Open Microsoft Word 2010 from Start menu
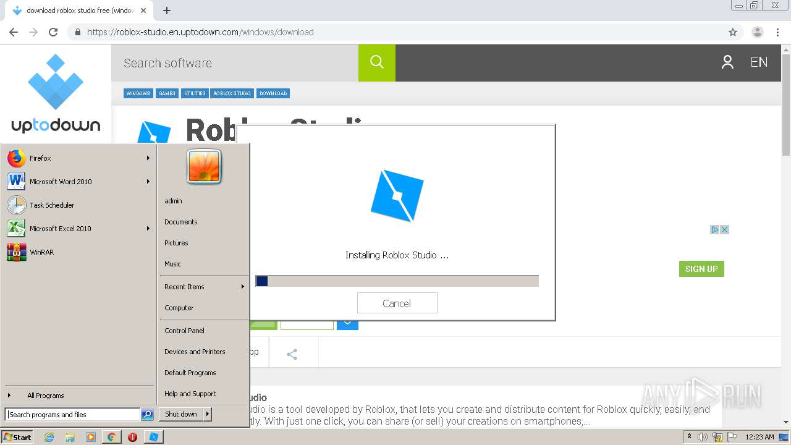 [x=77, y=182]
